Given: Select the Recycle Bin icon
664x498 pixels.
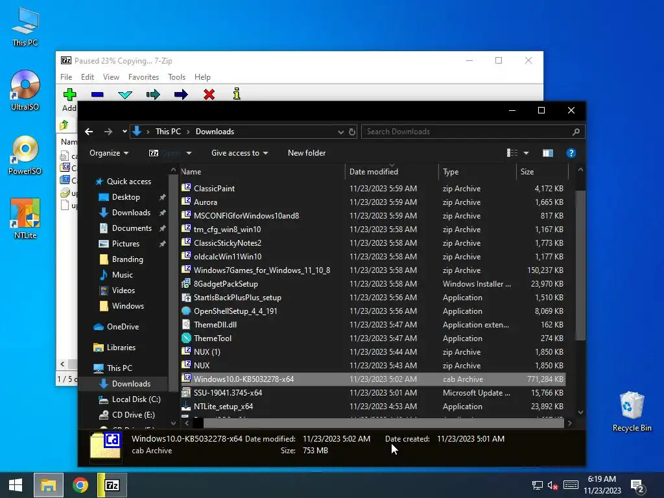Looking at the screenshot, I should (x=632, y=412).
